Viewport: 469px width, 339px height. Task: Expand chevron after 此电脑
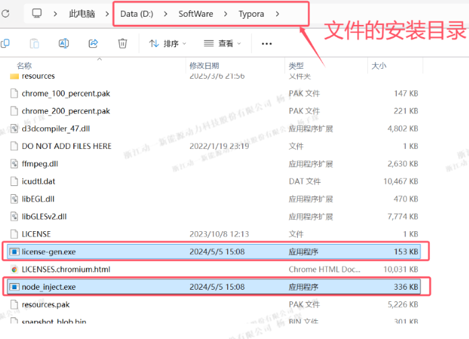pos(106,13)
